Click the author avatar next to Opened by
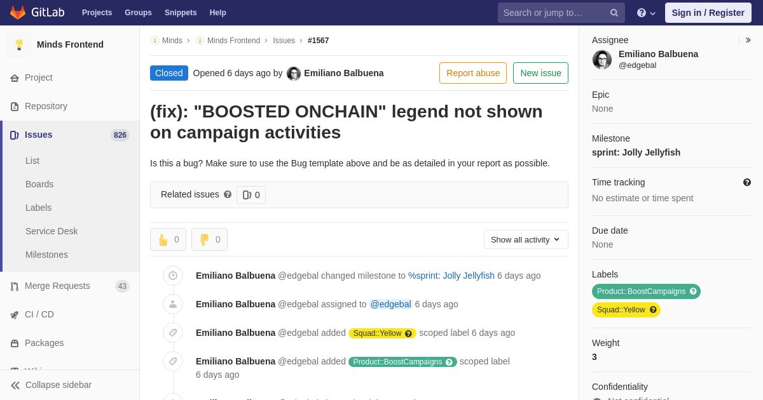 tap(294, 74)
